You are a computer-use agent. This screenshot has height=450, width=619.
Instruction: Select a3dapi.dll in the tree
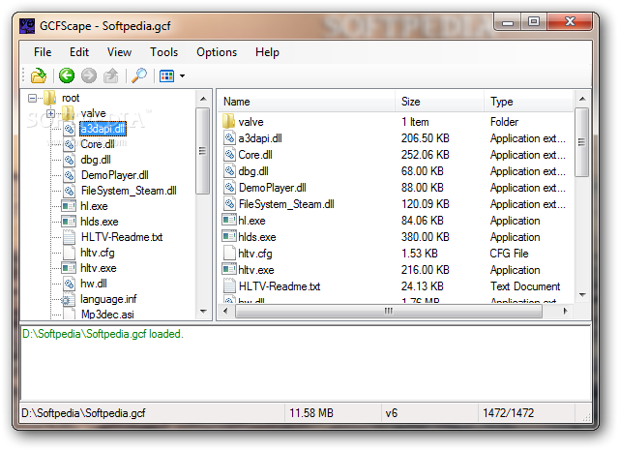click(x=103, y=129)
